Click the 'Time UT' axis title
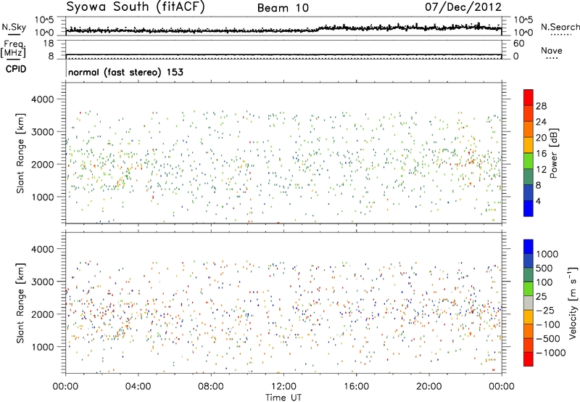This screenshot has height=402, width=580. tap(283, 398)
